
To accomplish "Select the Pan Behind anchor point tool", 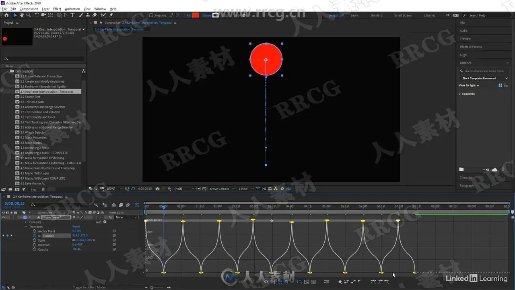I will 50,15.
